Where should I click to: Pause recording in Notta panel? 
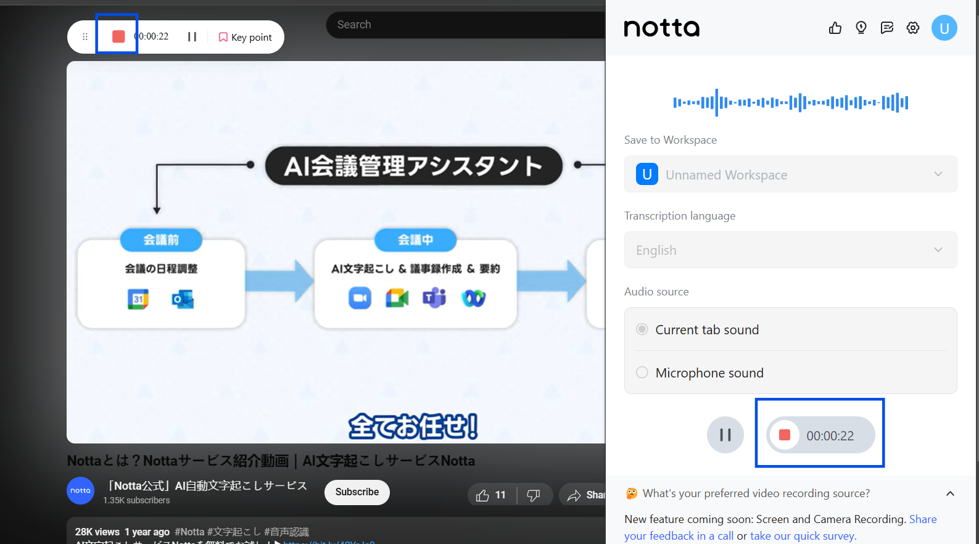[725, 435]
